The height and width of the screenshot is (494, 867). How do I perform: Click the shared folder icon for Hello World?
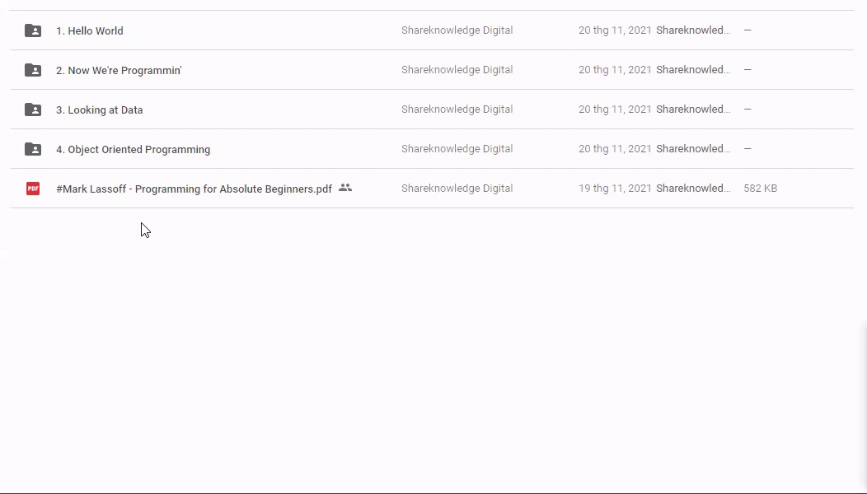[x=33, y=30]
